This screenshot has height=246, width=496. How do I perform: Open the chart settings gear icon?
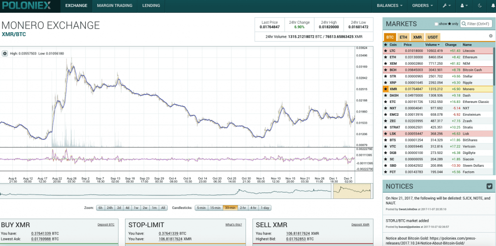(5, 53)
